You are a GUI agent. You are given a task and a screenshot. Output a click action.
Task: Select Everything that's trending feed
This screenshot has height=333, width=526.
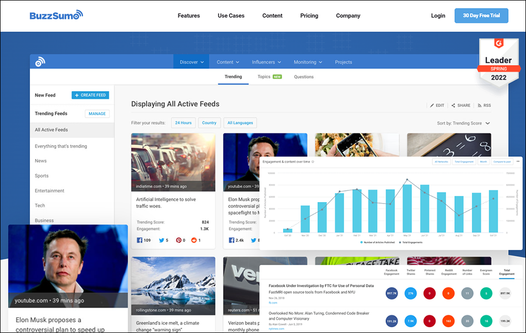(x=60, y=146)
